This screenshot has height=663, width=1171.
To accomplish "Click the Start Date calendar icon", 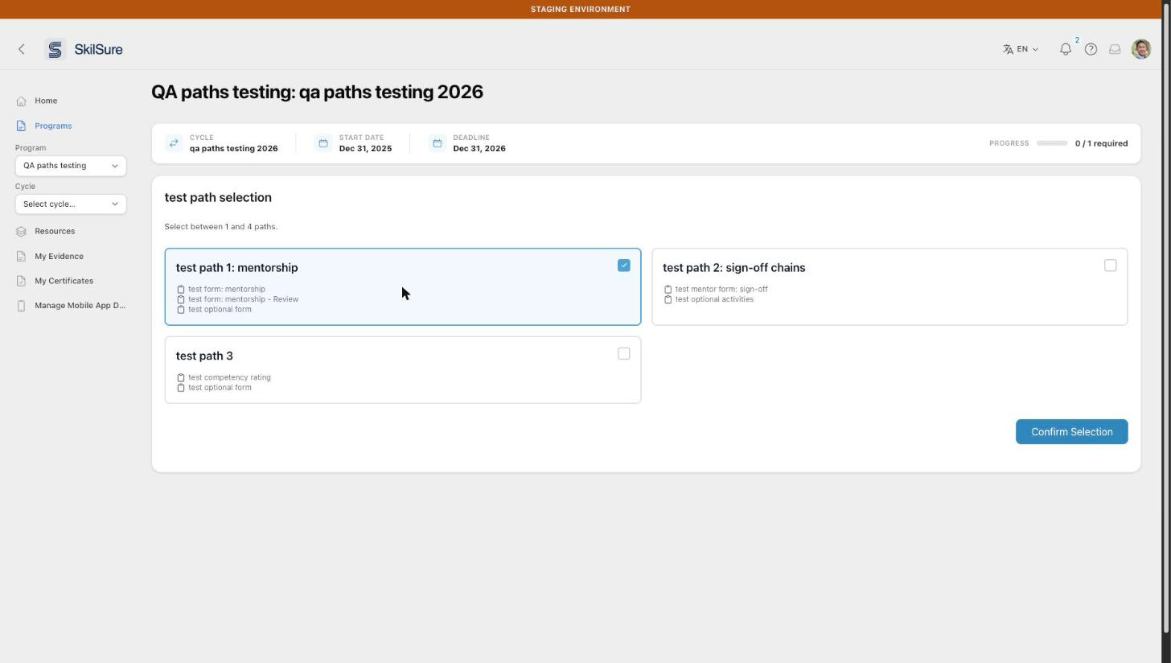I will click(323, 143).
